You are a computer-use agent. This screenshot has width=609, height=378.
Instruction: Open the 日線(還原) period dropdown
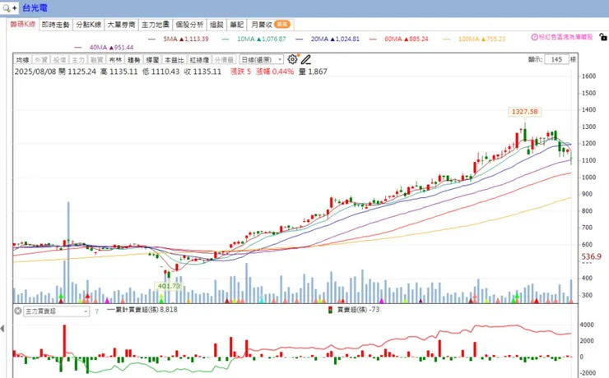click(262, 60)
